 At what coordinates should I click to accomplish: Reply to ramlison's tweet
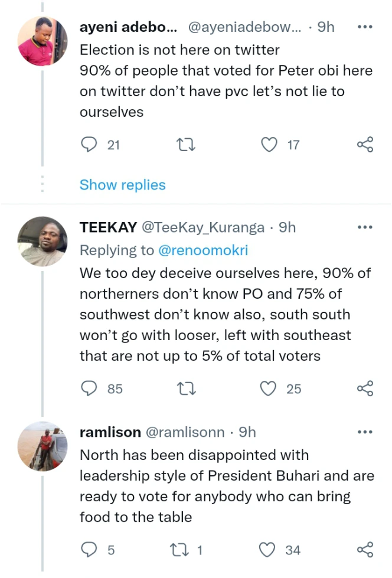(x=89, y=550)
